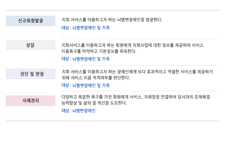Click the word 문제해결 in 사례관리 description
Viewport: 228px width, 144px height.
[x=202, y=97]
